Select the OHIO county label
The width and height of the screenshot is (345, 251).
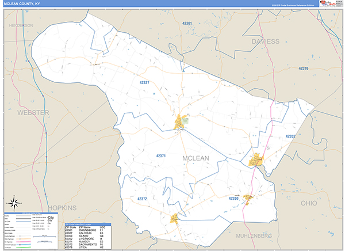point(308,203)
